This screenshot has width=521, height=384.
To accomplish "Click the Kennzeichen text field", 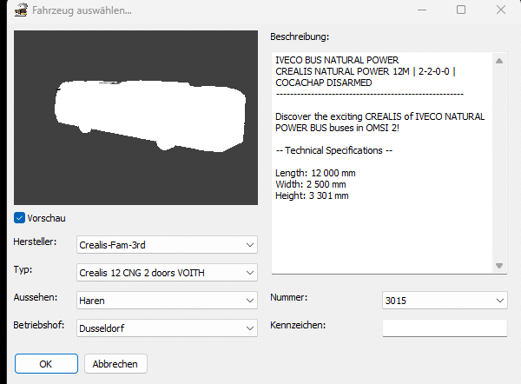I will click(445, 328).
